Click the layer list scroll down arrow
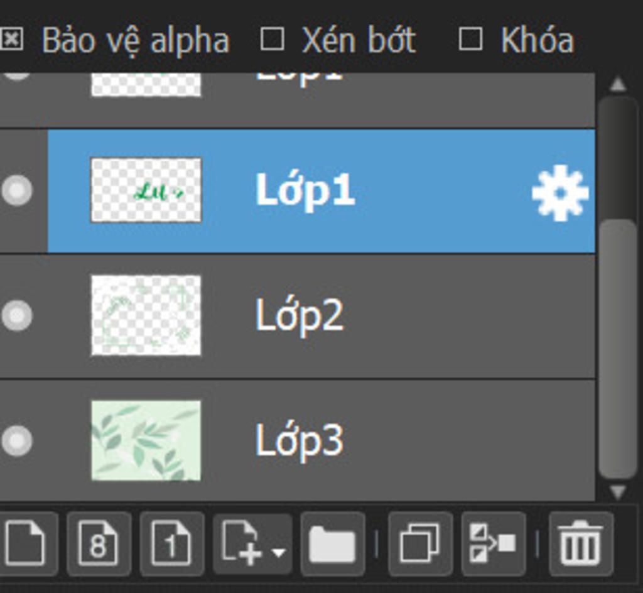 [618, 491]
